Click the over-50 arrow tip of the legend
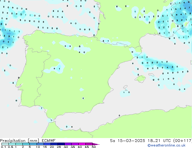Screen dimensions: 192x148 pos(96,144)
